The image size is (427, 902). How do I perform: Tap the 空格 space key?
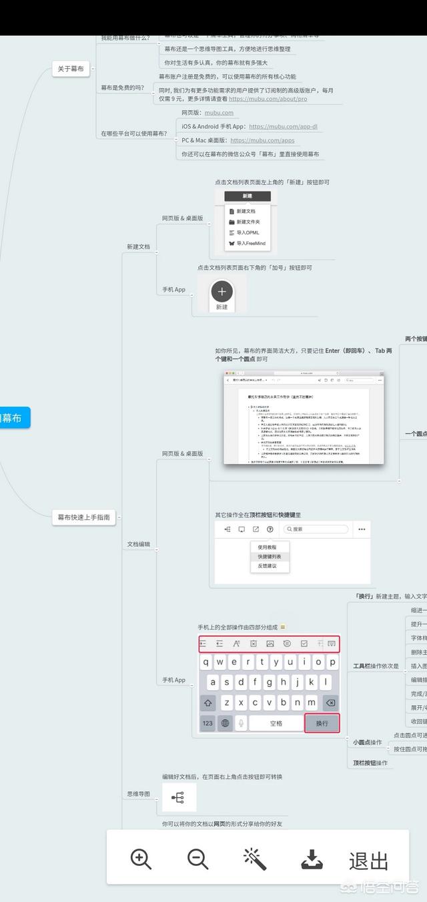pos(276,723)
